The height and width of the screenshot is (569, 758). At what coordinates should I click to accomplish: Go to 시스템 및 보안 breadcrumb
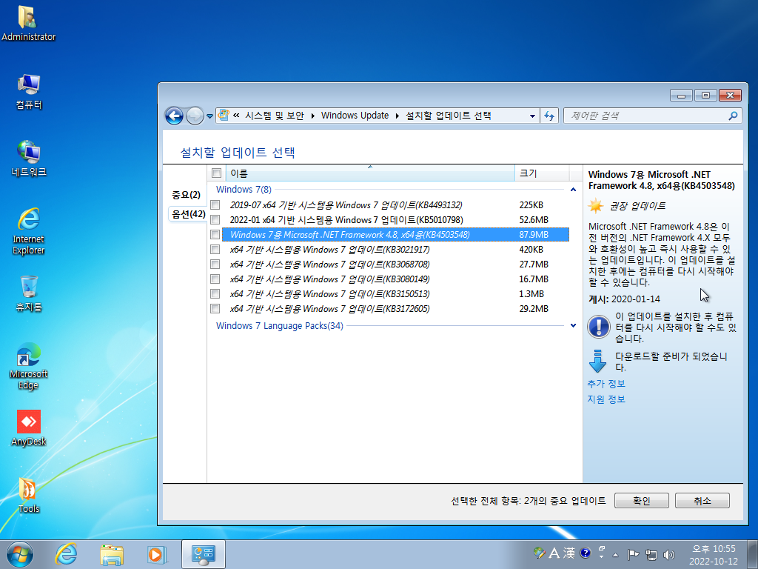[275, 115]
